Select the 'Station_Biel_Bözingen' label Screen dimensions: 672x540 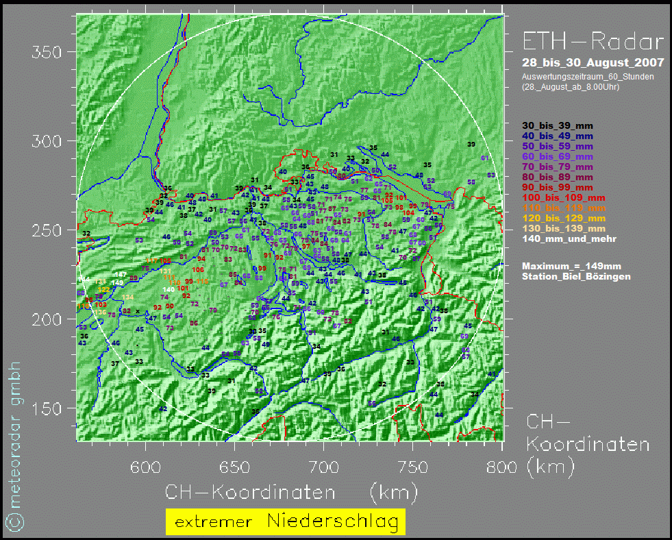click(x=576, y=276)
